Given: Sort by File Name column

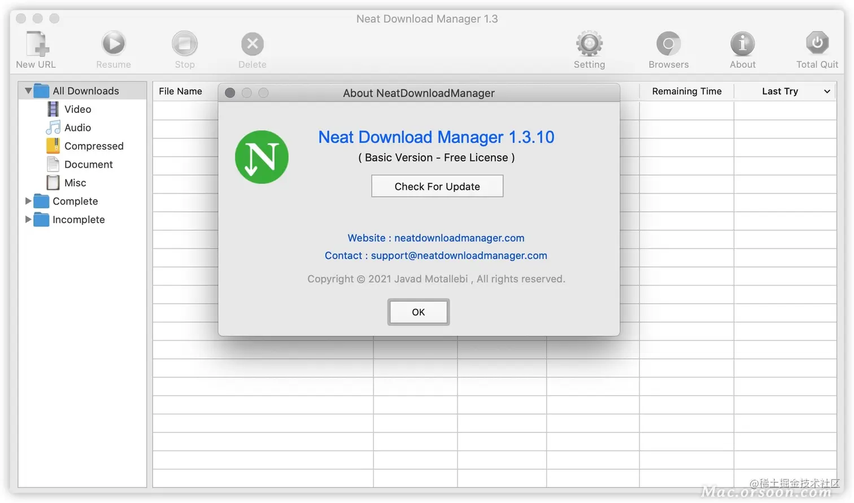Looking at the screenshot, I should pos(180,91).
